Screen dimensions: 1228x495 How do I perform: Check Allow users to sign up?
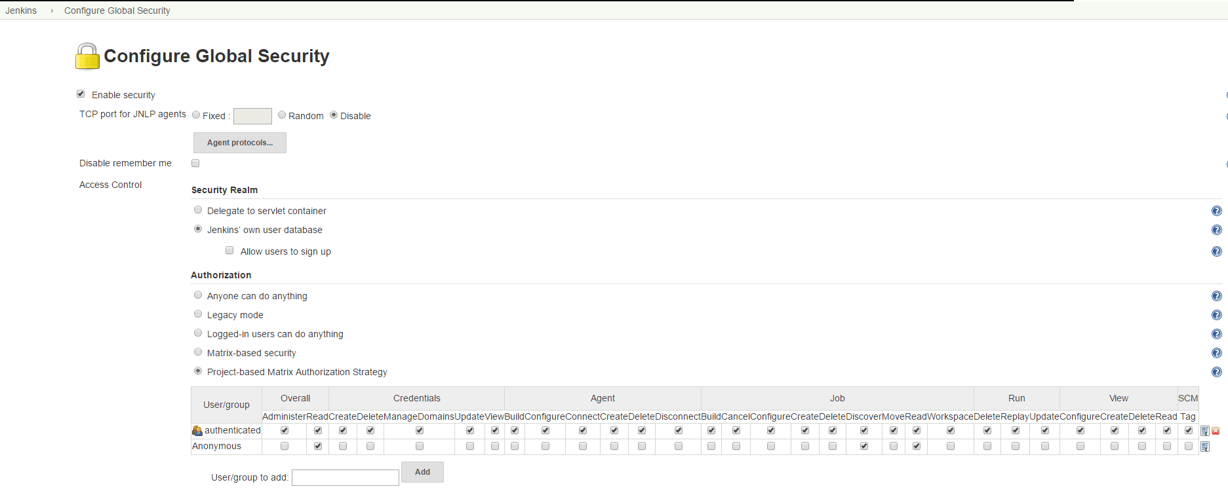[229, 251]
